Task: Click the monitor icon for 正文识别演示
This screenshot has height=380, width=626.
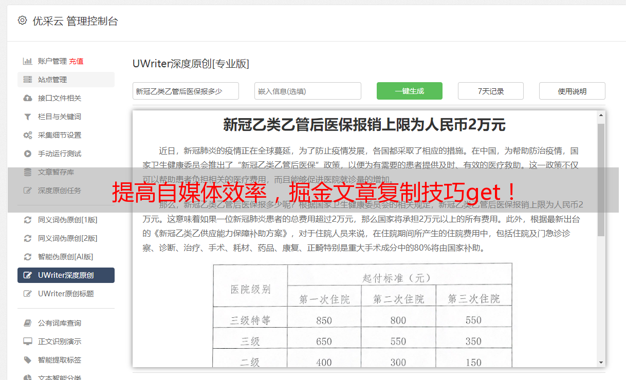Action: [x=28, y=341]
